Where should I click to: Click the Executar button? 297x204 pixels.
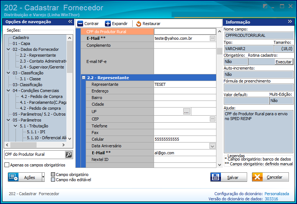283,62
